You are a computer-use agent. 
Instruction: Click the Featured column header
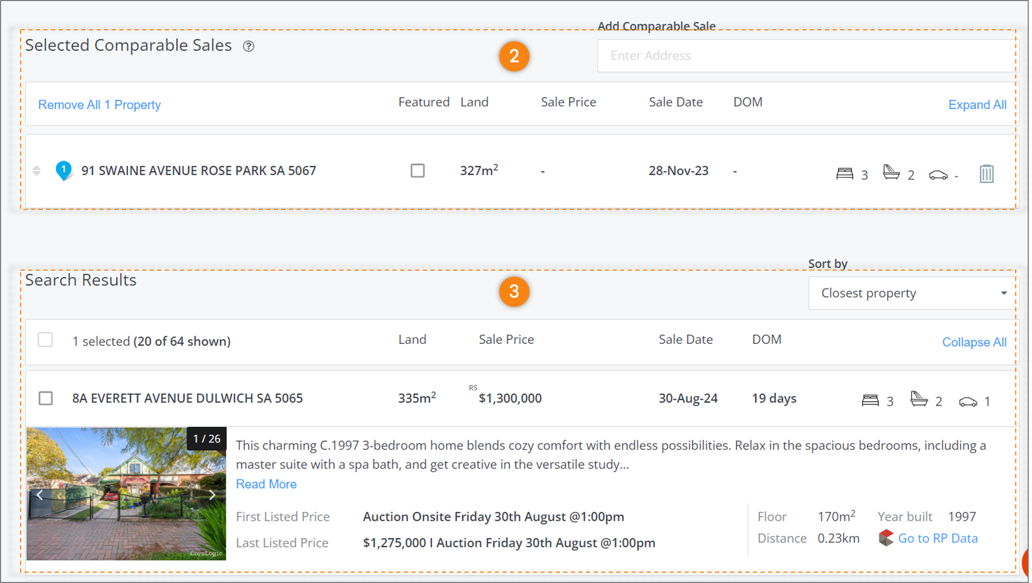tap(424, 102)
